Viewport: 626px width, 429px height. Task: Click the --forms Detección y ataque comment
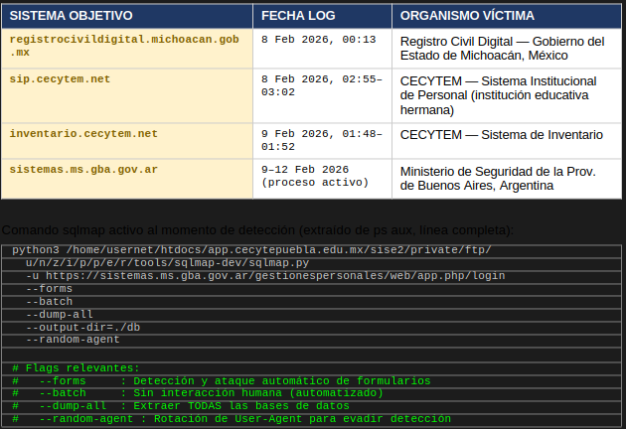point(311,380)
